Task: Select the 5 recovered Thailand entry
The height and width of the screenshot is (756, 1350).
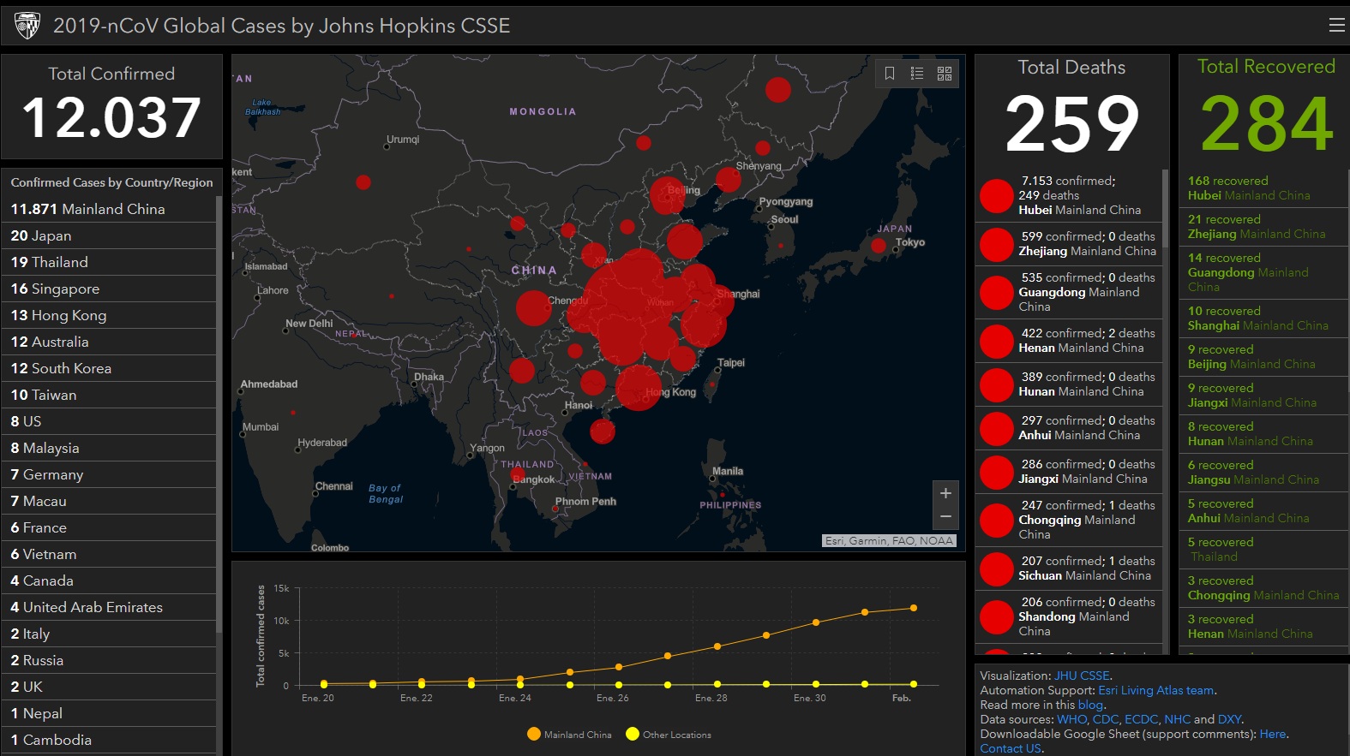Action: 1262,550
